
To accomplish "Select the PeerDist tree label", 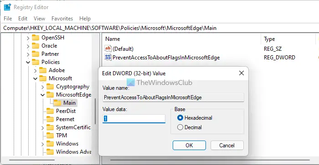I will point(66,111).
